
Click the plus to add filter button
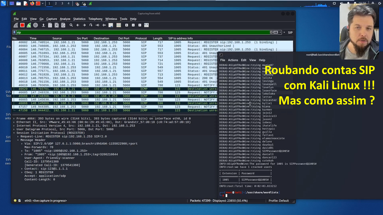[284, 32]
